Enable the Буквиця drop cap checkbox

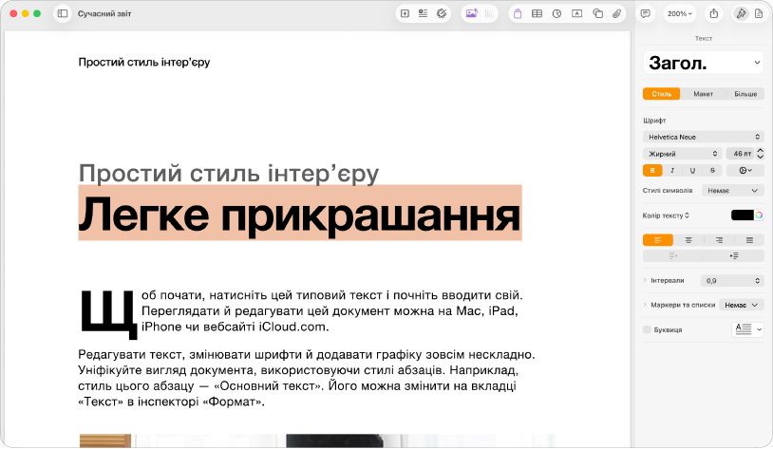648,329
